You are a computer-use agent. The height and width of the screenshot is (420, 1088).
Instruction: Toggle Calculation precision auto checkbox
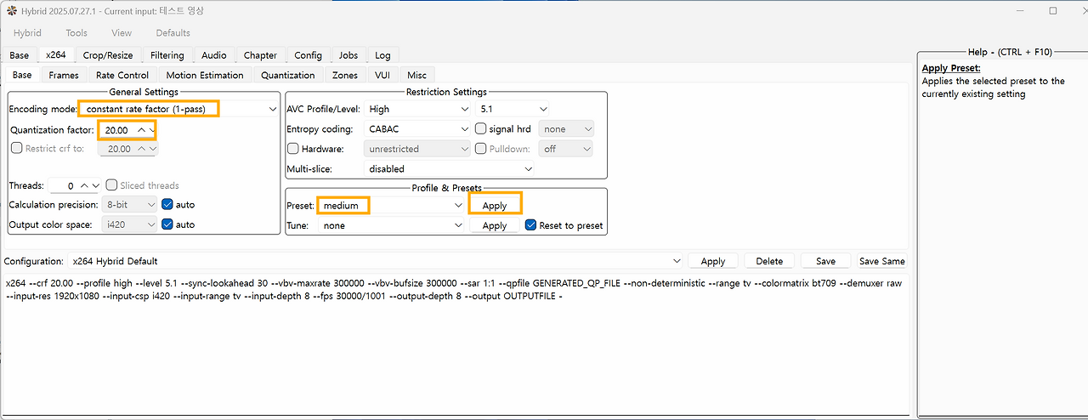pyautogui.click(x=167, y=205)
